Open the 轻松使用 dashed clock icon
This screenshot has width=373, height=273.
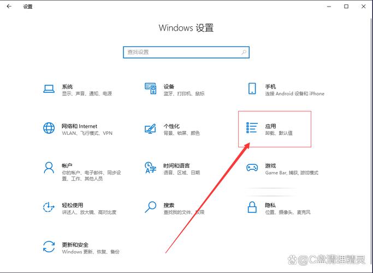coord(49,207)
